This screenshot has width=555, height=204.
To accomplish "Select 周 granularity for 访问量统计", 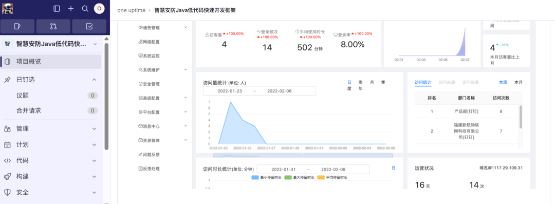I will click(x=360, y=82).
